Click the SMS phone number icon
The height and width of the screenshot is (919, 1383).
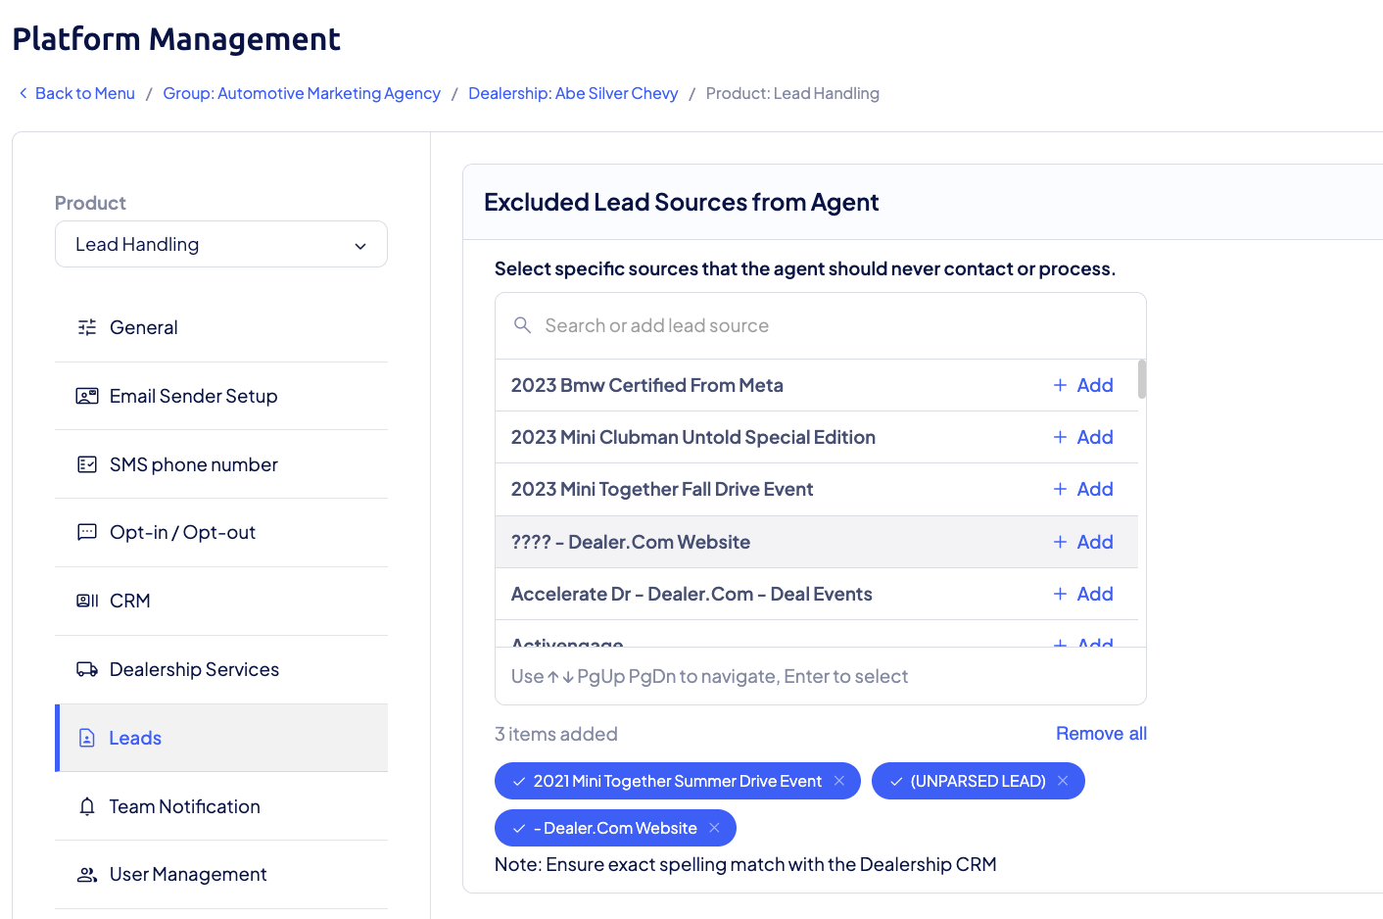point(87,464)
